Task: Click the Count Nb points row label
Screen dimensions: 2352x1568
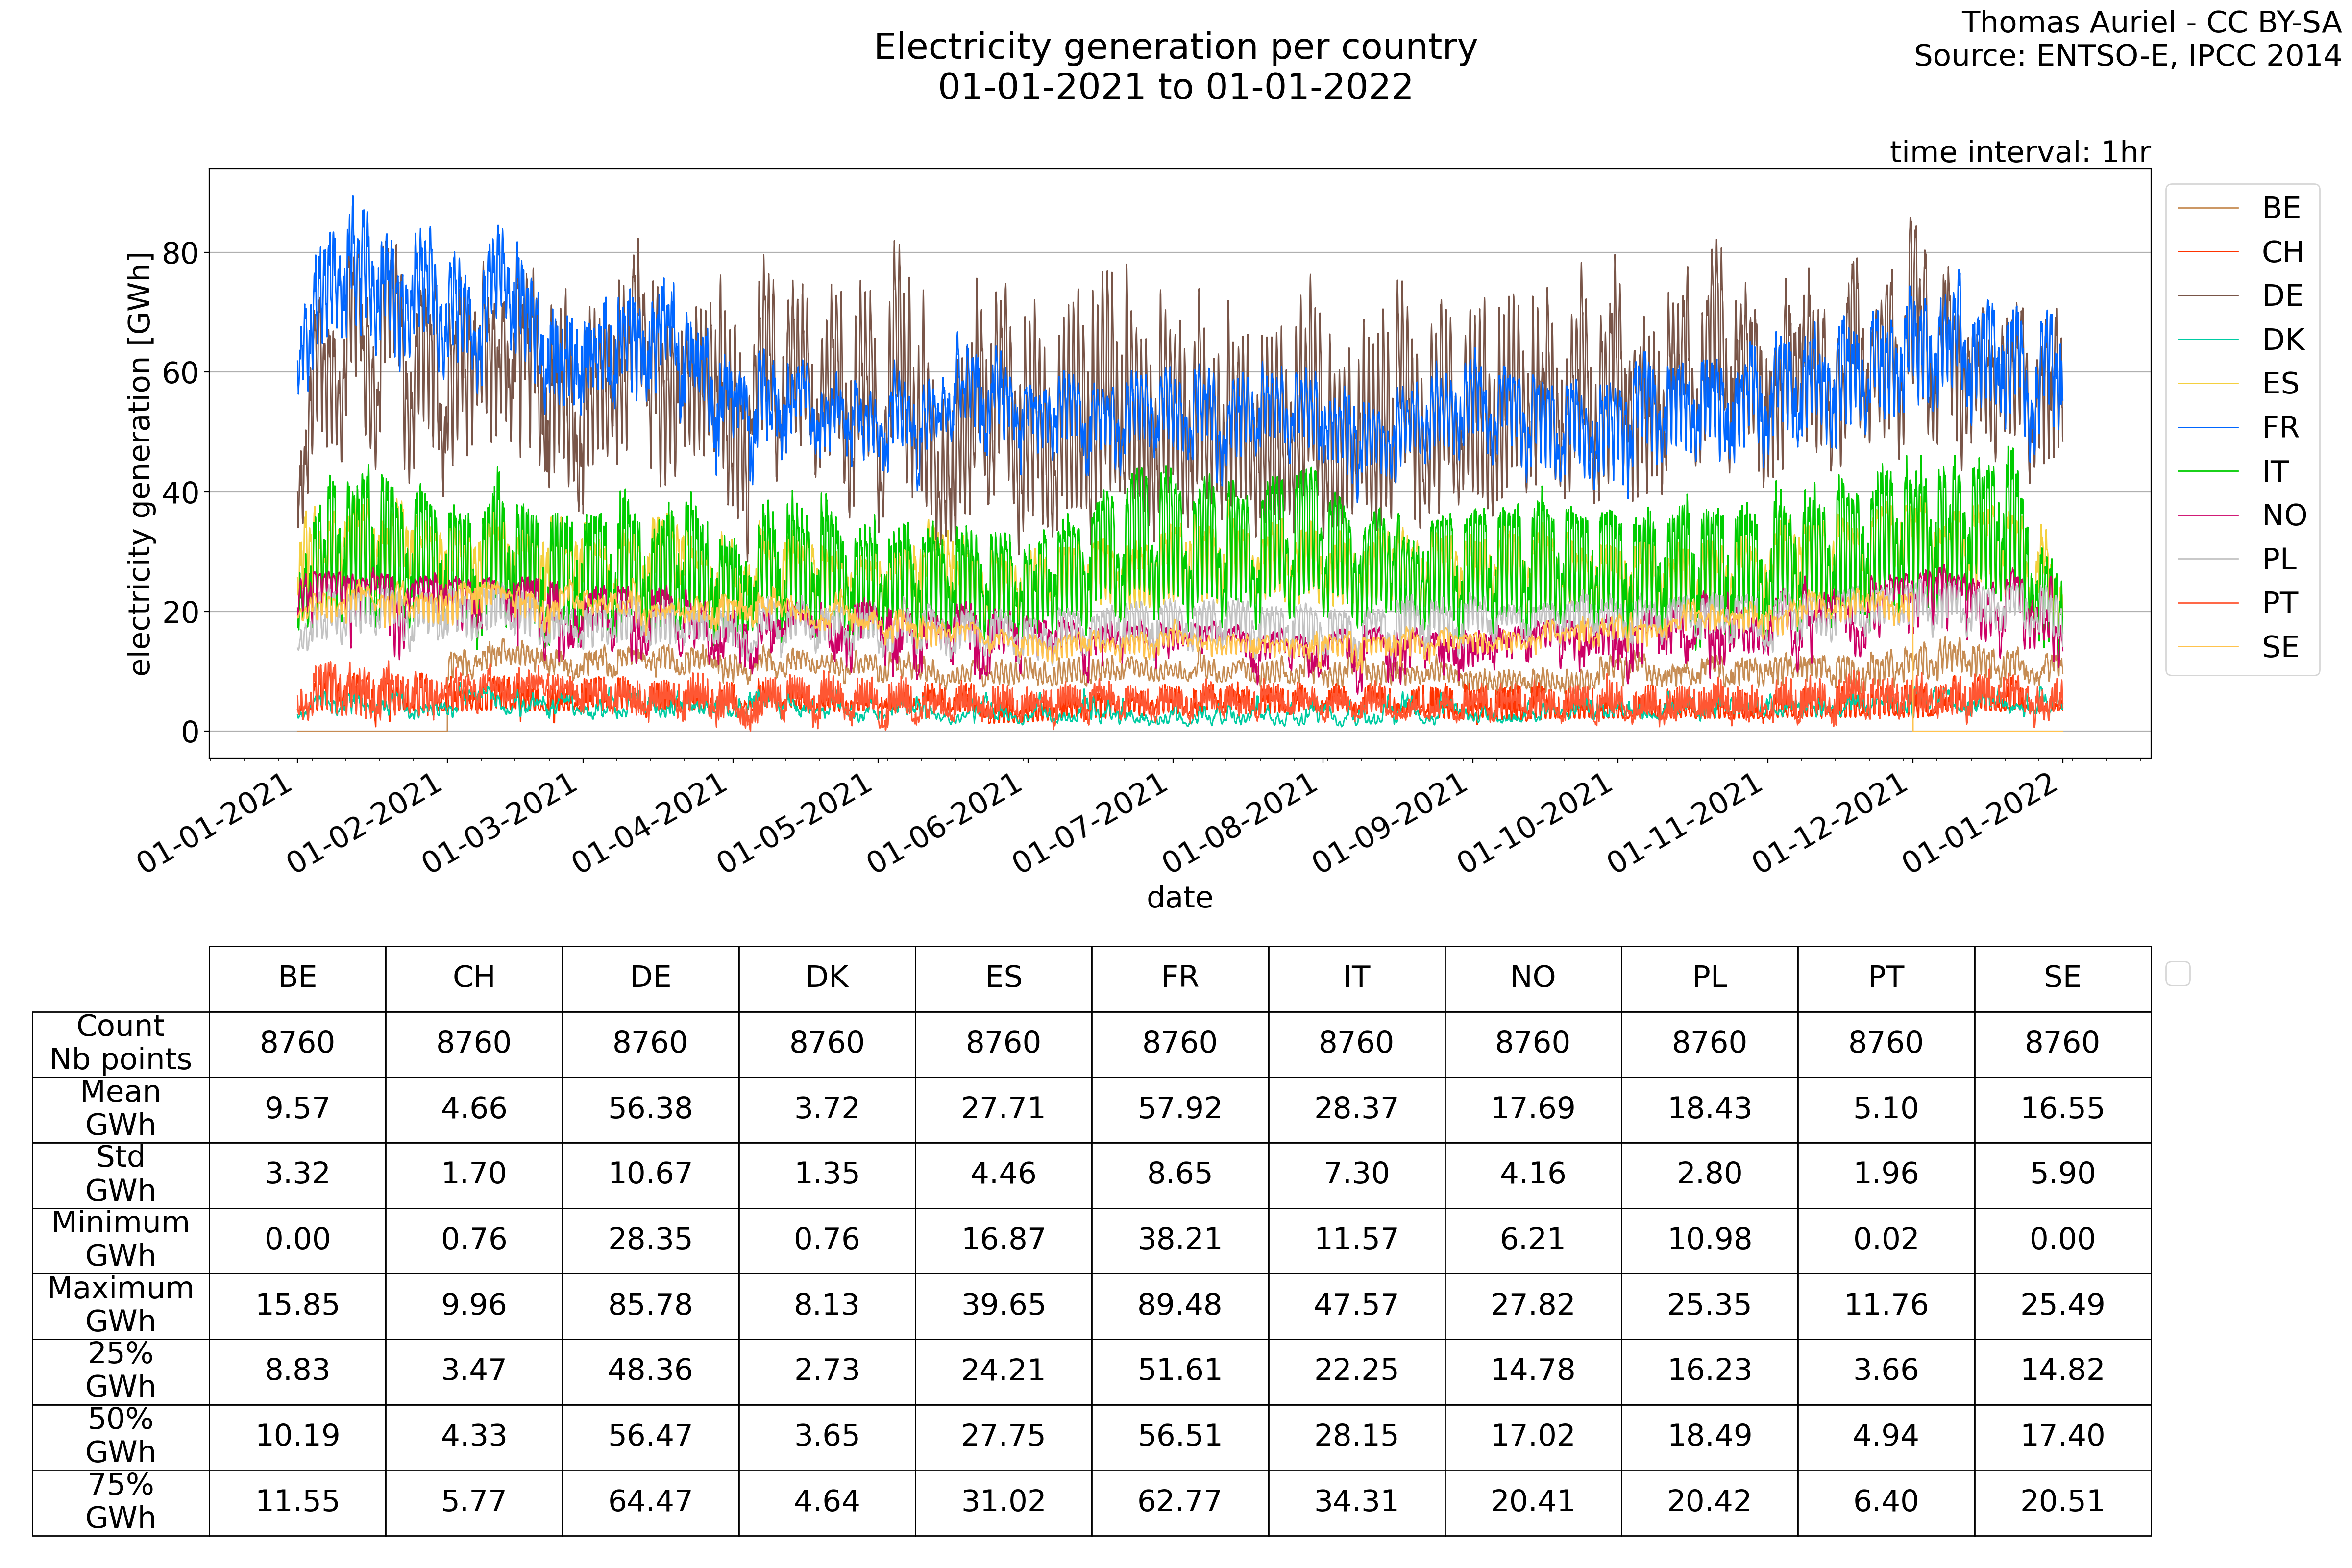Action: coord(120,1043)
